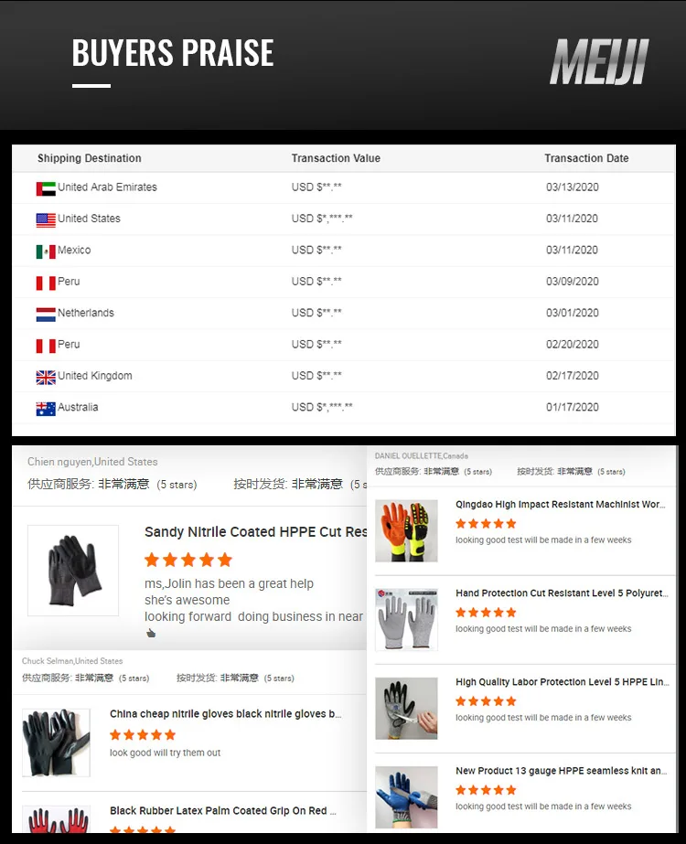The height and width of the screenshot is (844, 686).
Task: Open the Sandy Nitrile Coated HPPE product title
Action: coord(255,532)
